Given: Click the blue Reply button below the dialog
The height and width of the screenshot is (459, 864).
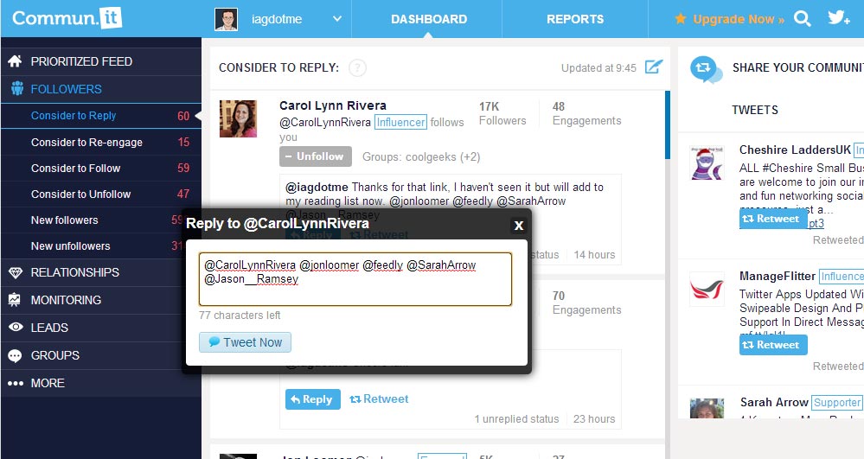Looking at the screenshot, I should point(312,399).
